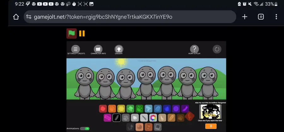Select the gray computer monitor icon
284x132 pixels.
(157, 127)
